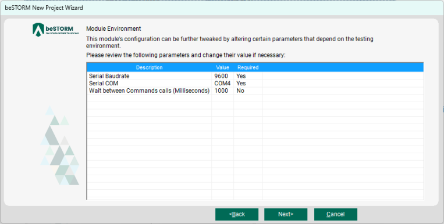Click the COM4 value cell
Screen dimensions: 444x224
coord(222,84)
